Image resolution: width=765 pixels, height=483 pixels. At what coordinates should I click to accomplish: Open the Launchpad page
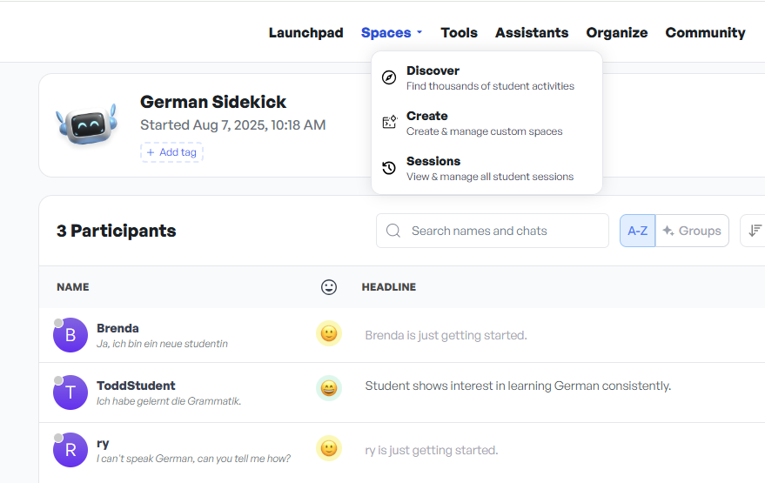point(305,33)
